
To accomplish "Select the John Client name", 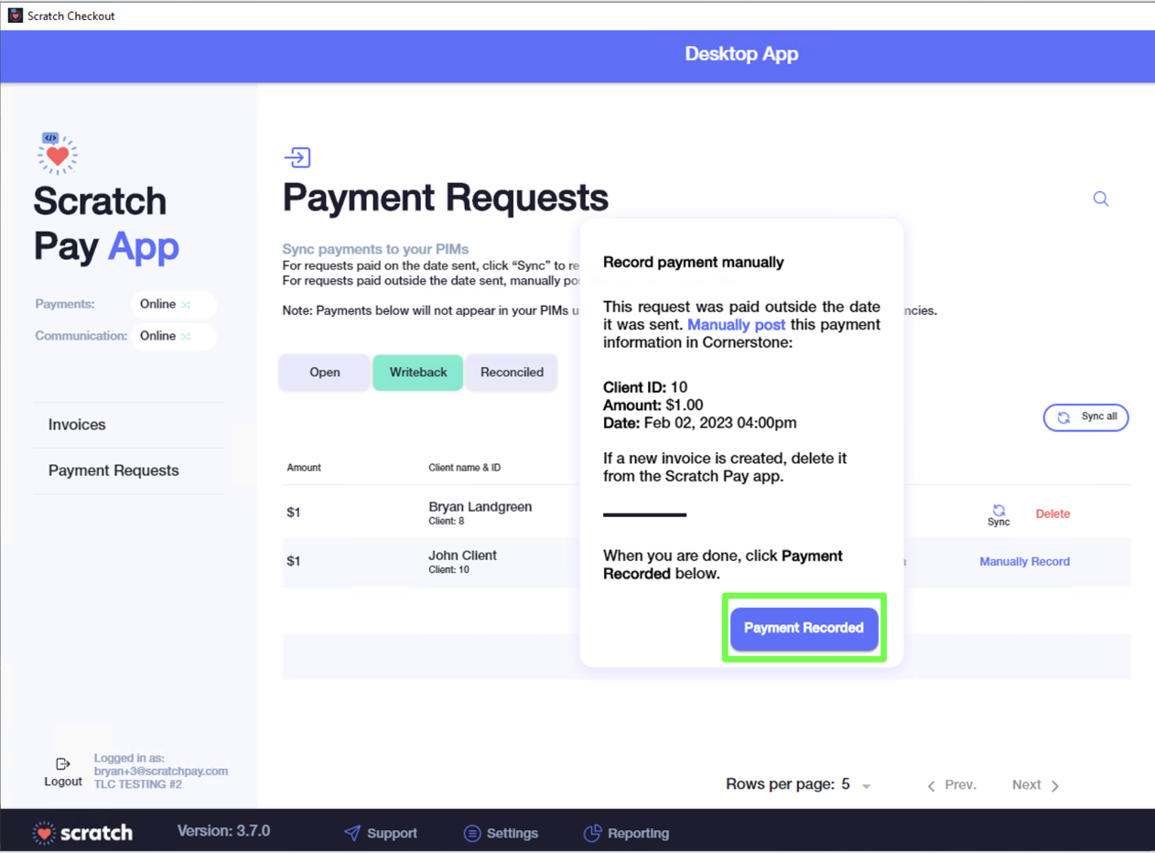I will 462,556.
